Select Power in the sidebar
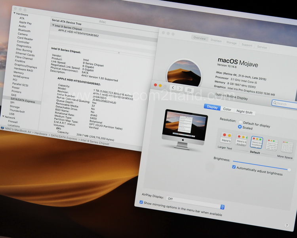The image size is (297, 238). [x=16, y=88]
